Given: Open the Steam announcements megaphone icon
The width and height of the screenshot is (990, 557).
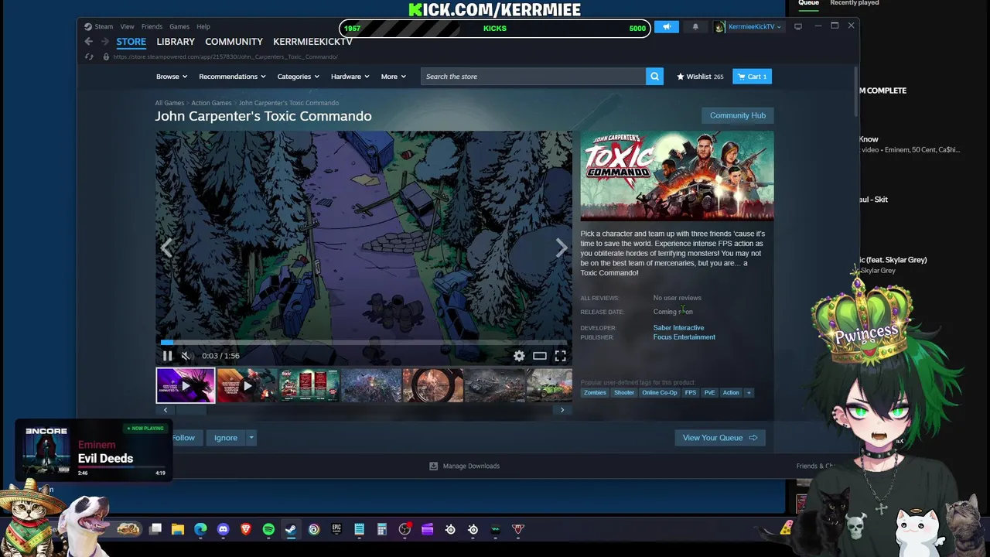Looking at the screenshot, I should pyautogui.click(x=667, y=27).
